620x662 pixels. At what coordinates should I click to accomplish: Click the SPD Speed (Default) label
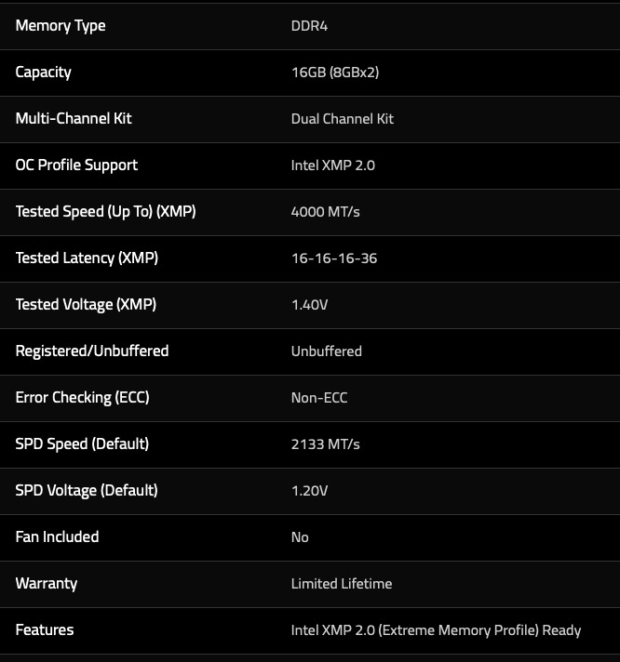pyautogui.click(x=82, y=444)
